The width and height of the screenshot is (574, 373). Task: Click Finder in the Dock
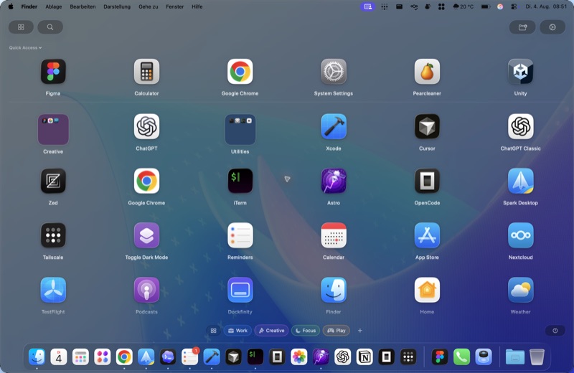click(x=37, y=357)
